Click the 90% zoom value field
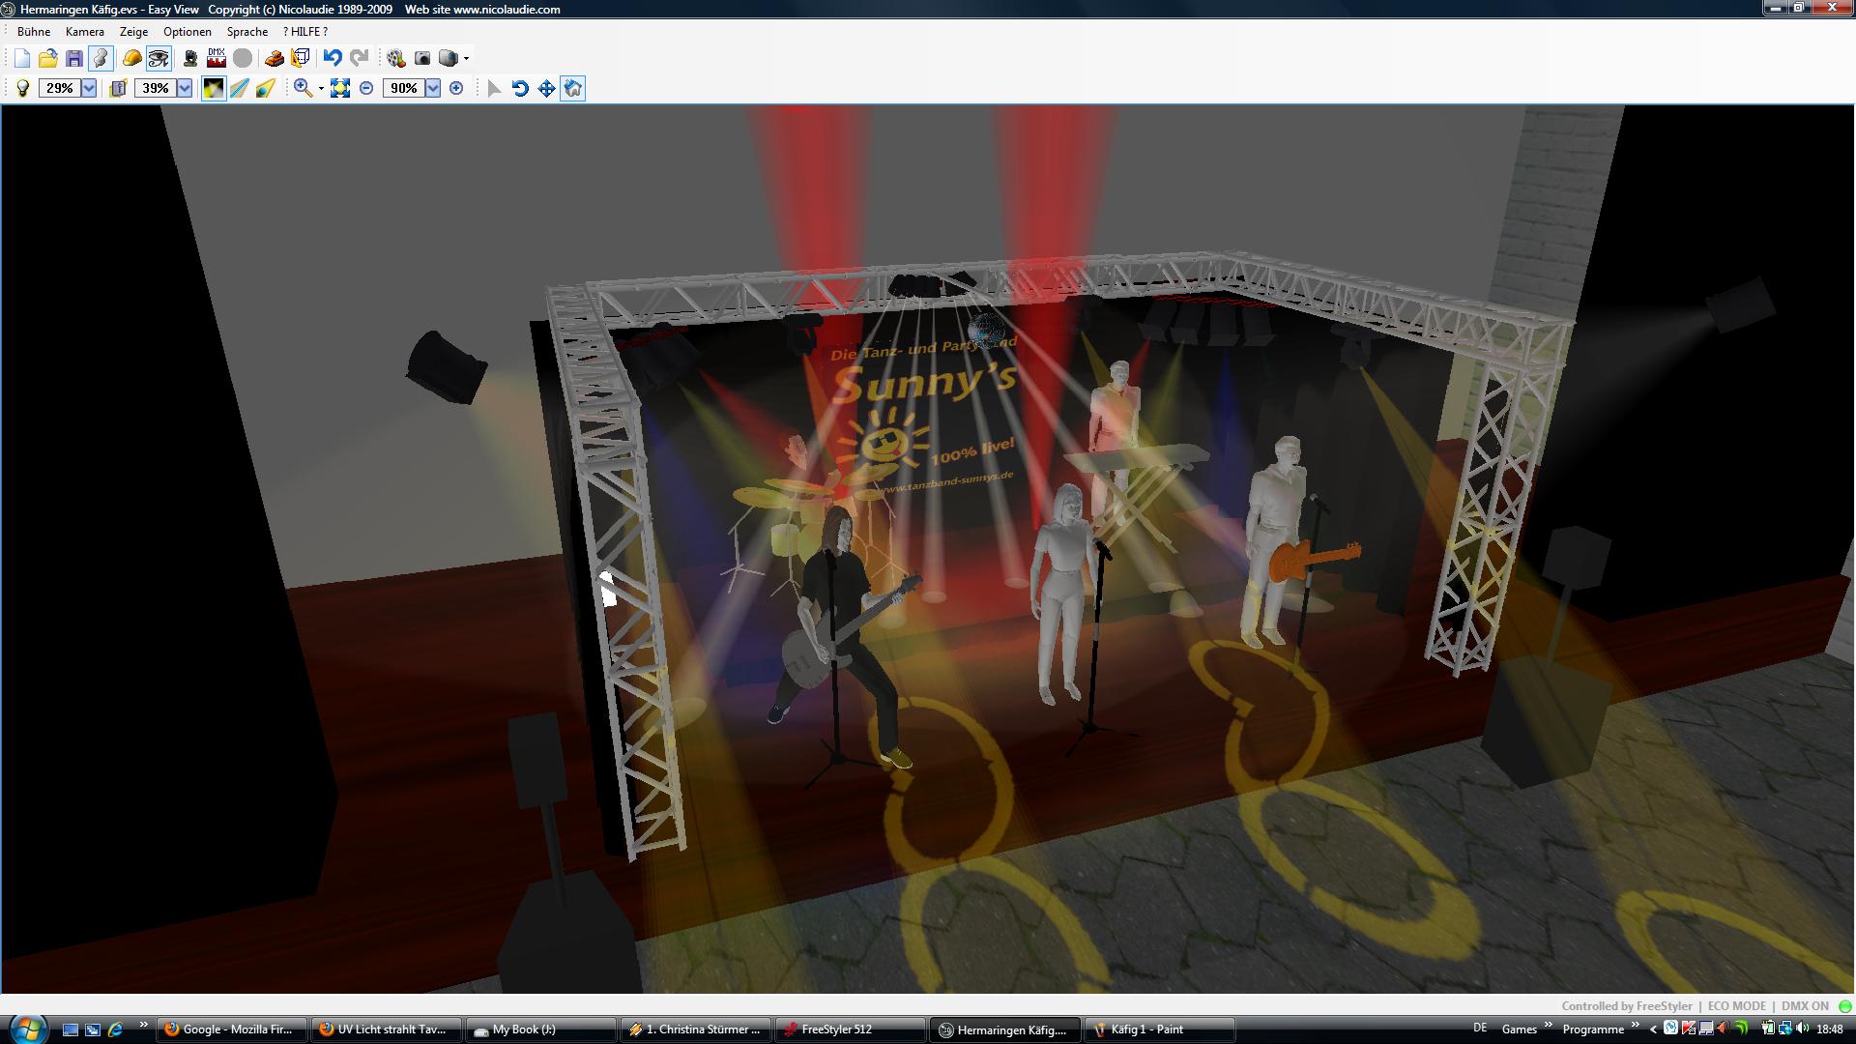Screen dimensions: 1856x1044 point(403,88)
